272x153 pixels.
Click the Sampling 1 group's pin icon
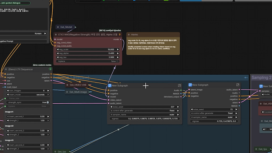point(246,77)
